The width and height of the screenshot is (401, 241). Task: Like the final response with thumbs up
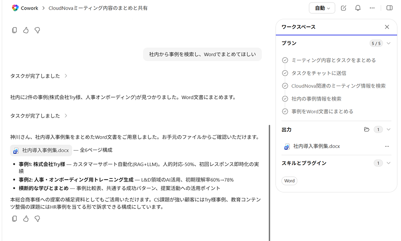26,219
